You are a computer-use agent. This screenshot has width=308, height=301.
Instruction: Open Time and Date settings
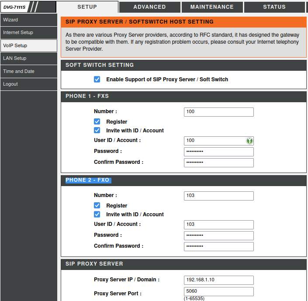[x=28, y=71]
